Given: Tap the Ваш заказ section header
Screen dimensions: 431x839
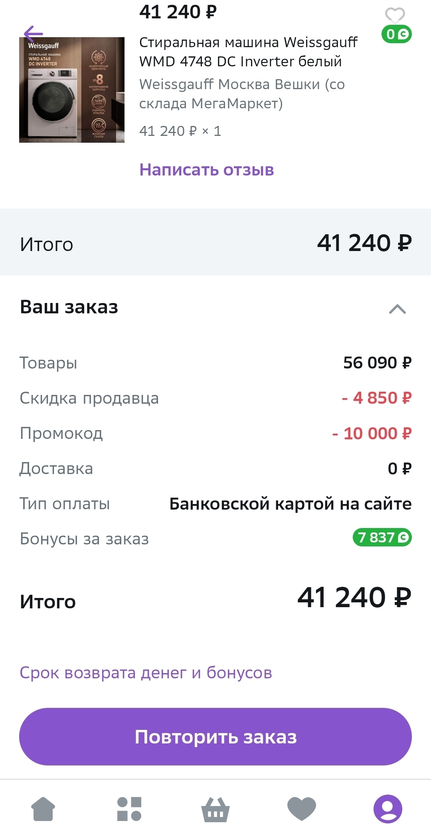Looking at the screenshot, I should point(69,307).
